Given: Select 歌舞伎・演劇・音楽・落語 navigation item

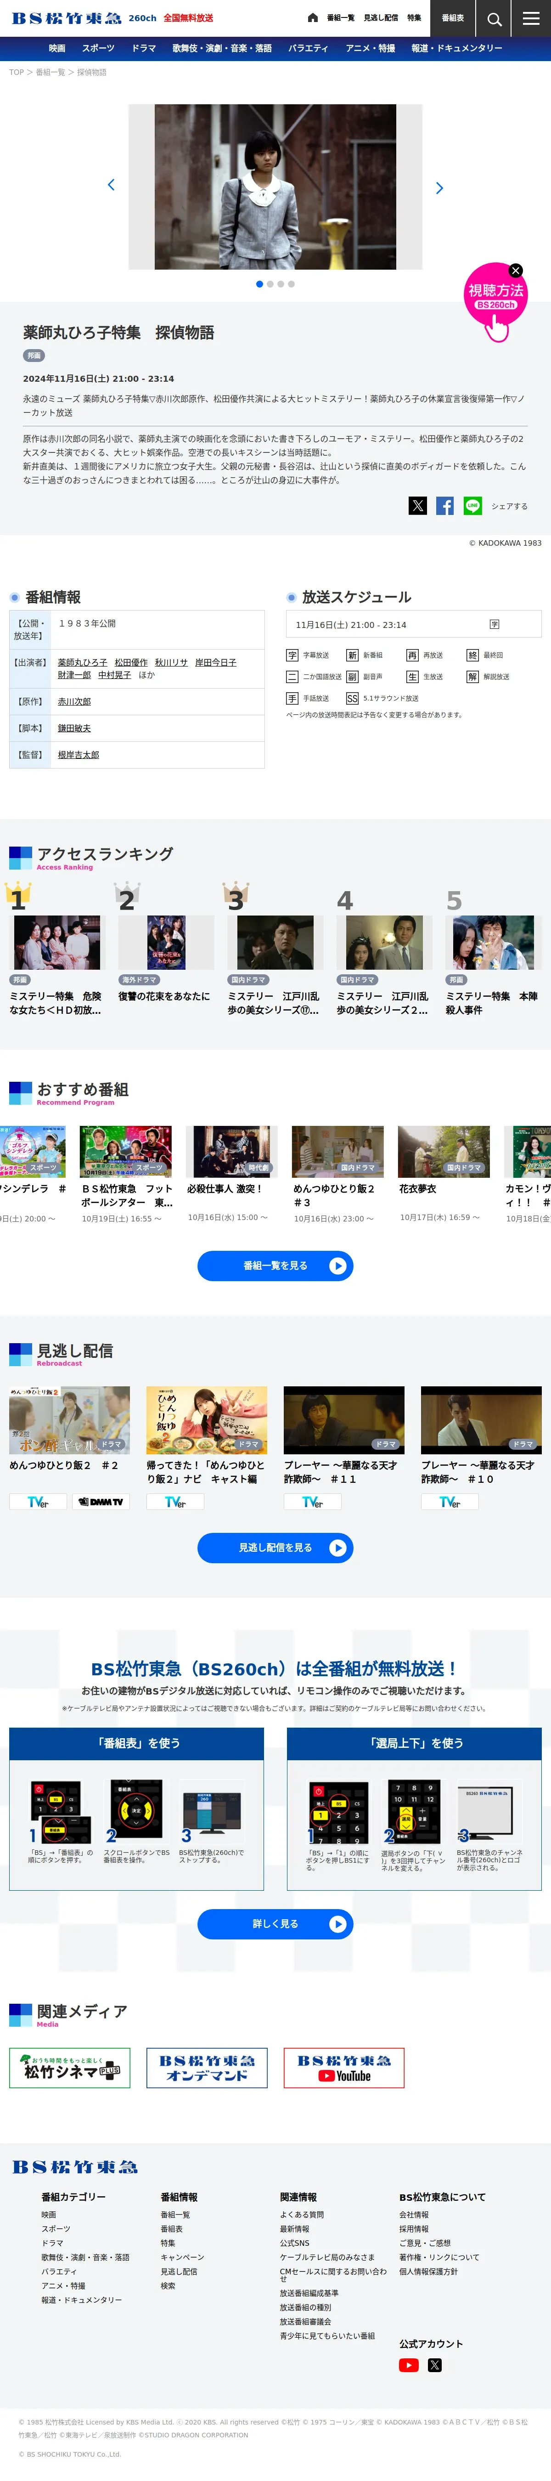Looking at the screenshot, I should coord(222,48).
